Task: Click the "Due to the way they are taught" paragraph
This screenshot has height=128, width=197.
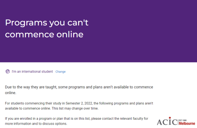Action: 79,90
